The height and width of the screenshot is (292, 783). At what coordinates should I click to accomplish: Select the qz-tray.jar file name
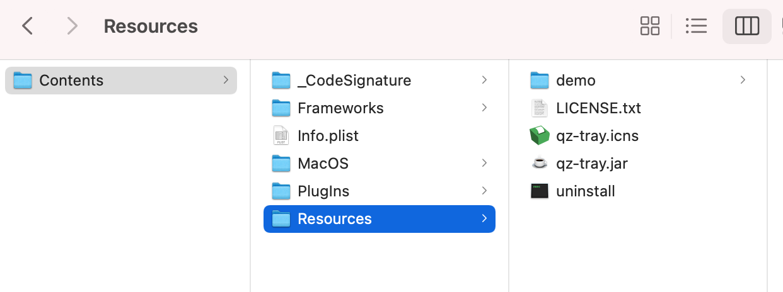[x=591, y=164]
